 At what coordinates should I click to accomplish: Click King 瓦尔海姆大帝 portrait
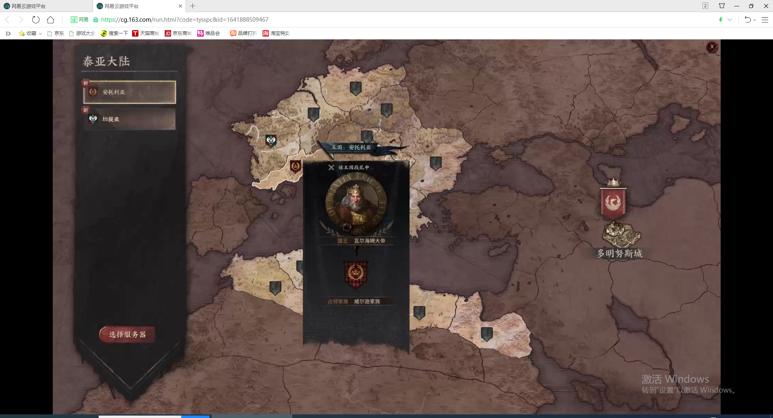tap(355, 203)
